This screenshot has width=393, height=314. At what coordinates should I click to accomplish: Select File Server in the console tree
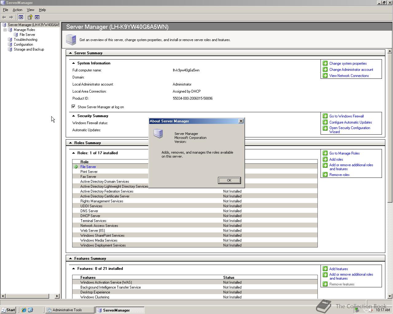(27, 35)
